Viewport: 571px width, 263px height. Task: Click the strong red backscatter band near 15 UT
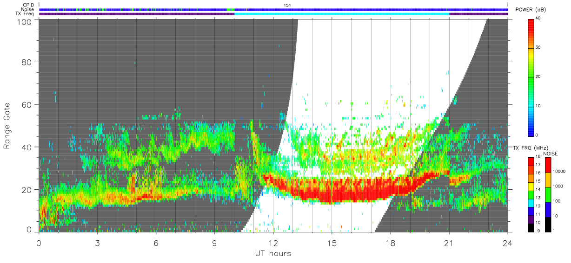coord(332,191)
